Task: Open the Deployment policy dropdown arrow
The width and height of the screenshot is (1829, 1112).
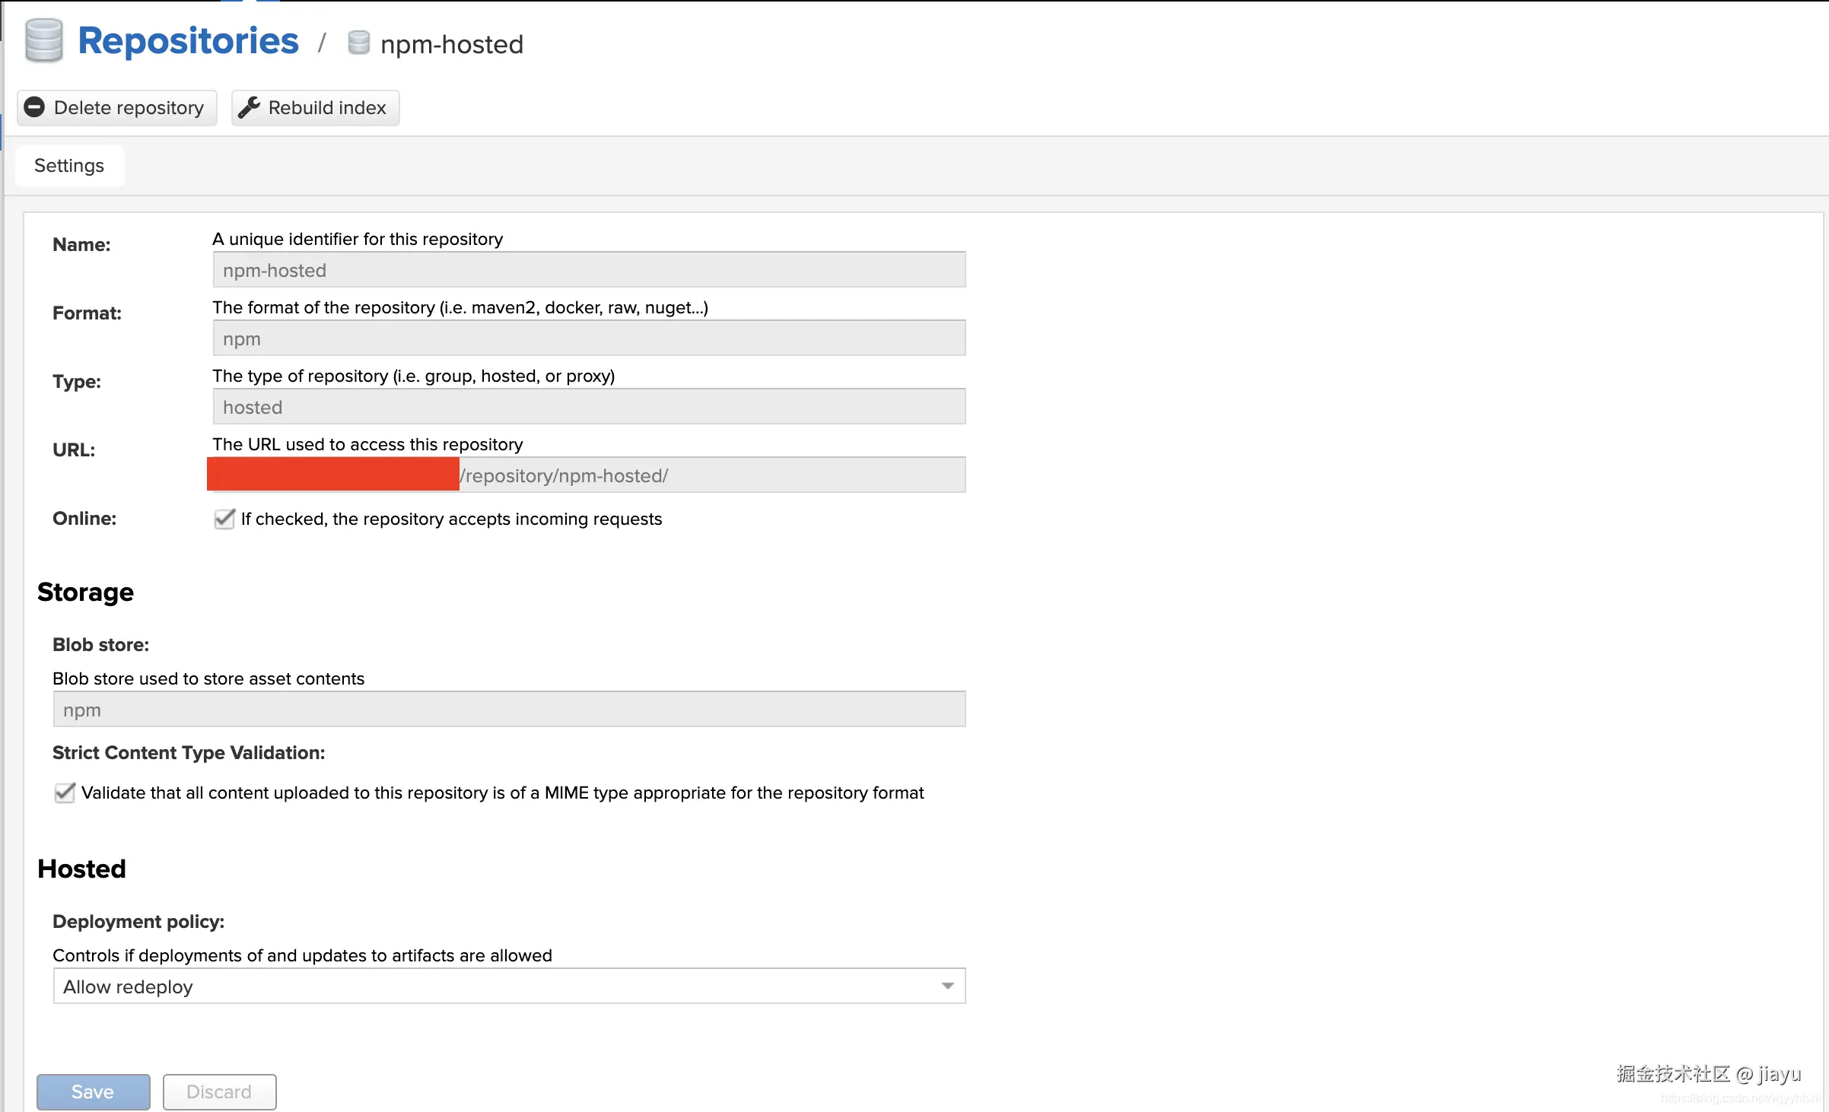Action: pos(947,986)
